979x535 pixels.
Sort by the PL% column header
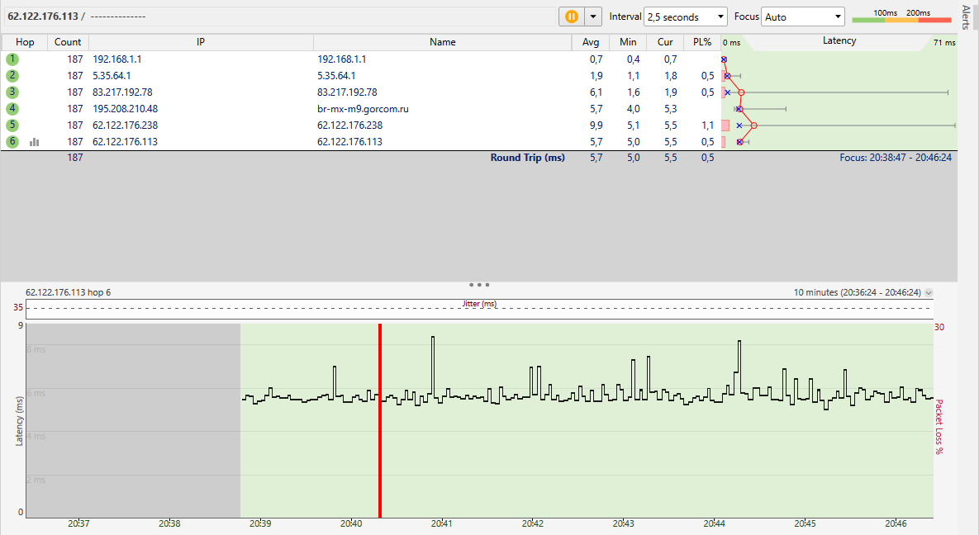click(x=702, y=42)
